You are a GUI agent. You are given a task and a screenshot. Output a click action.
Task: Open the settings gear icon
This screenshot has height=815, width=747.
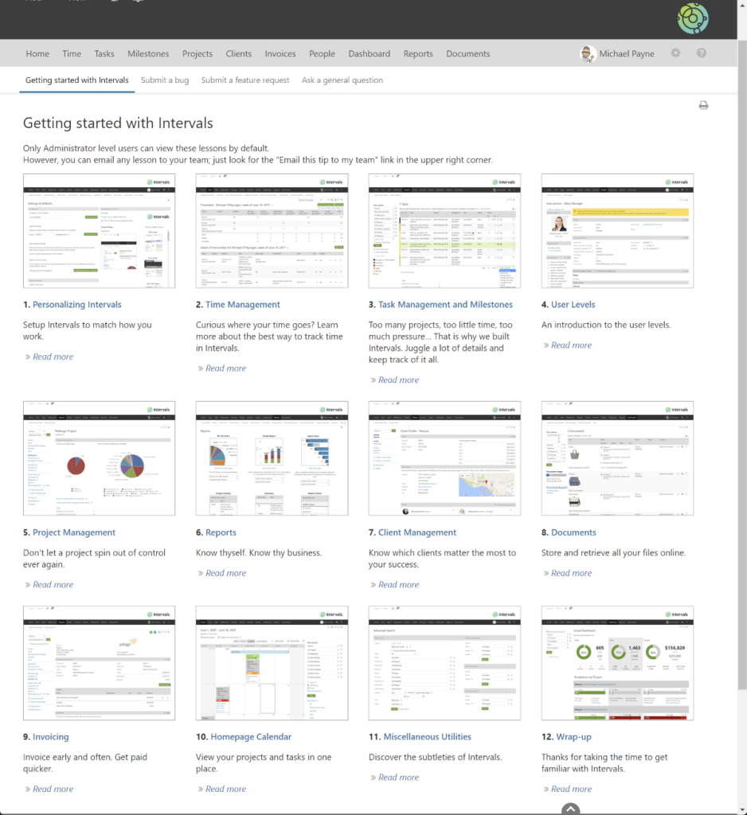tap(675, 53)
